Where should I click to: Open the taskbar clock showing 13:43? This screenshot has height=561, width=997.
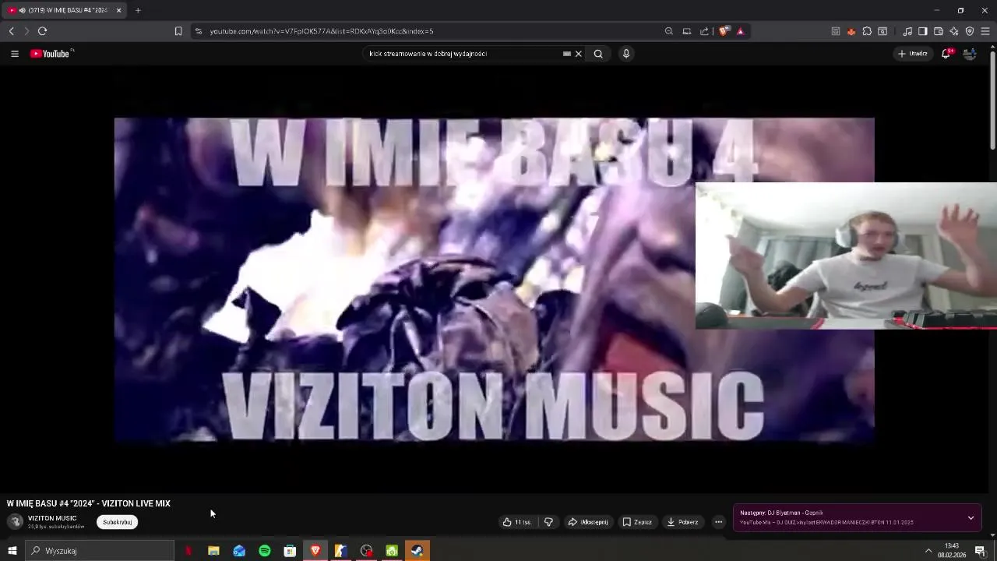[x=951, y=551]
